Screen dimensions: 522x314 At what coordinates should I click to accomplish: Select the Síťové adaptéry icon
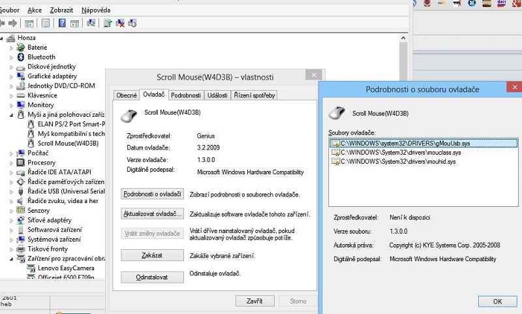[21, 220]
